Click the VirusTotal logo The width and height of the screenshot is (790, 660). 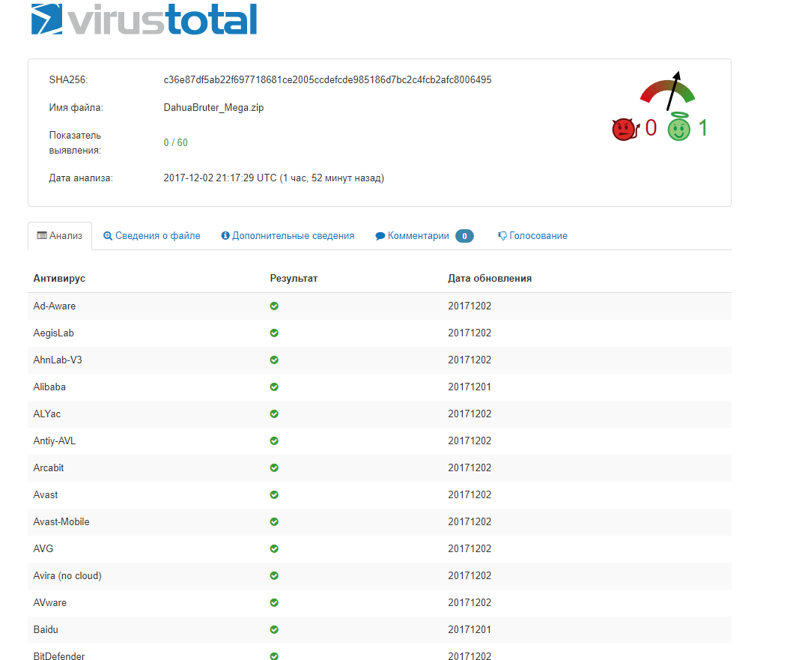pyautogui.click(x=144, y=19)
